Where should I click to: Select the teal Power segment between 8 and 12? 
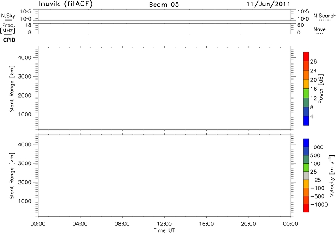(x=306, y=103)
